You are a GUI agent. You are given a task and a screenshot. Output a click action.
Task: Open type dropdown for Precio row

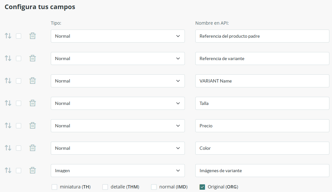[118, 126]
